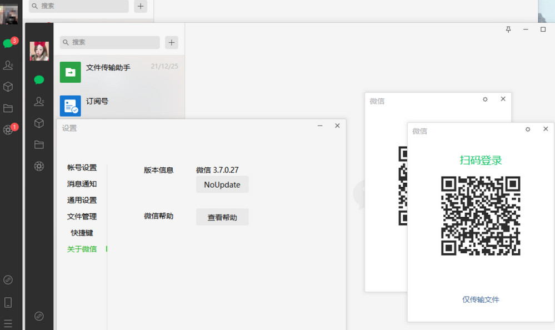Open Files folder icon in back window sidebar
This screenshot has height=330, width=555.
click(x=8, y=108)
